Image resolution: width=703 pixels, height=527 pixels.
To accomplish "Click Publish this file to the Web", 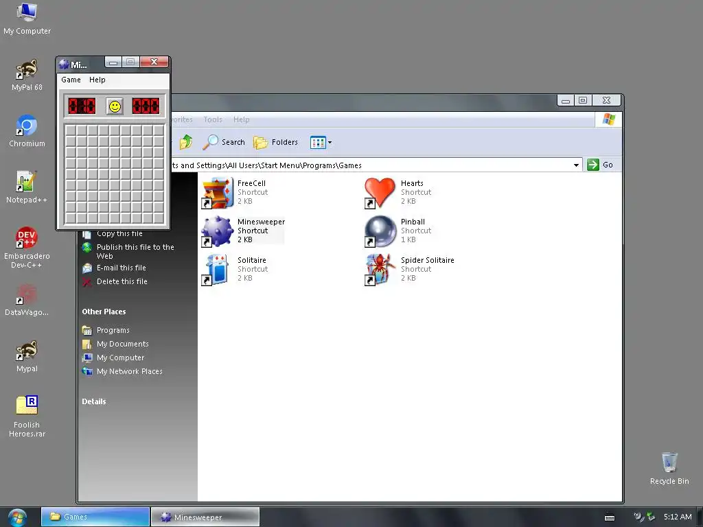I will coord(135,251).
